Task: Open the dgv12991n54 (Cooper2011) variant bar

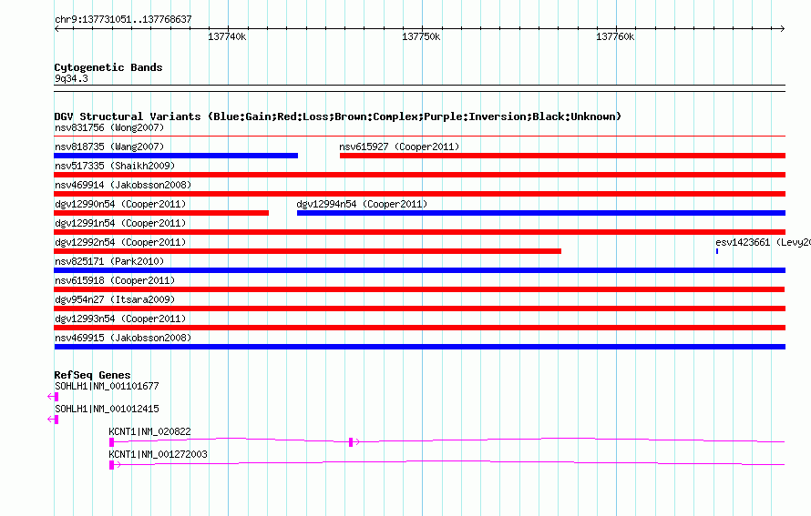Action: (419, 232)
